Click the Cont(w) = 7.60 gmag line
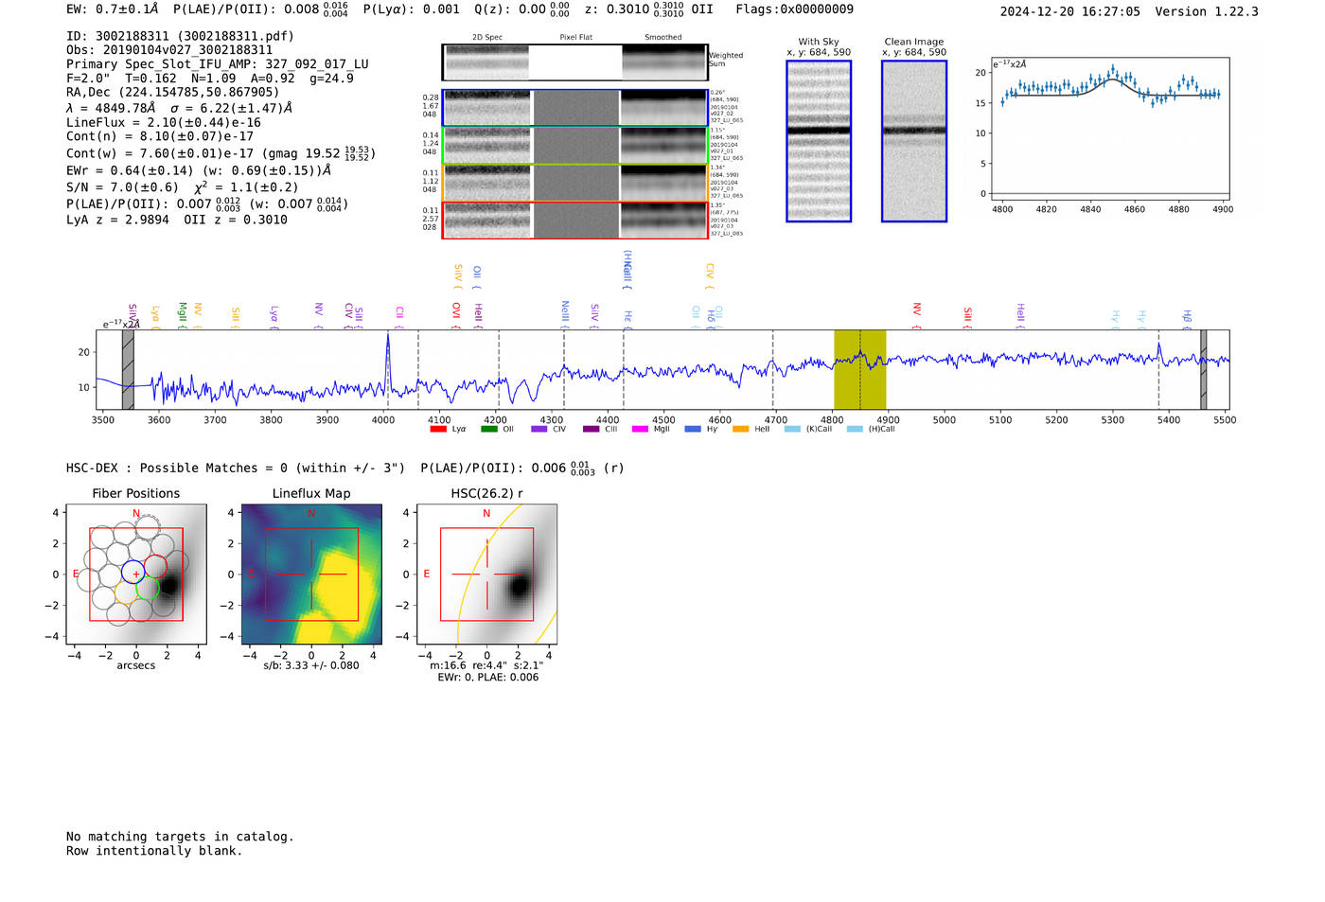This screenshot has height=902, width=1325. 221,153
